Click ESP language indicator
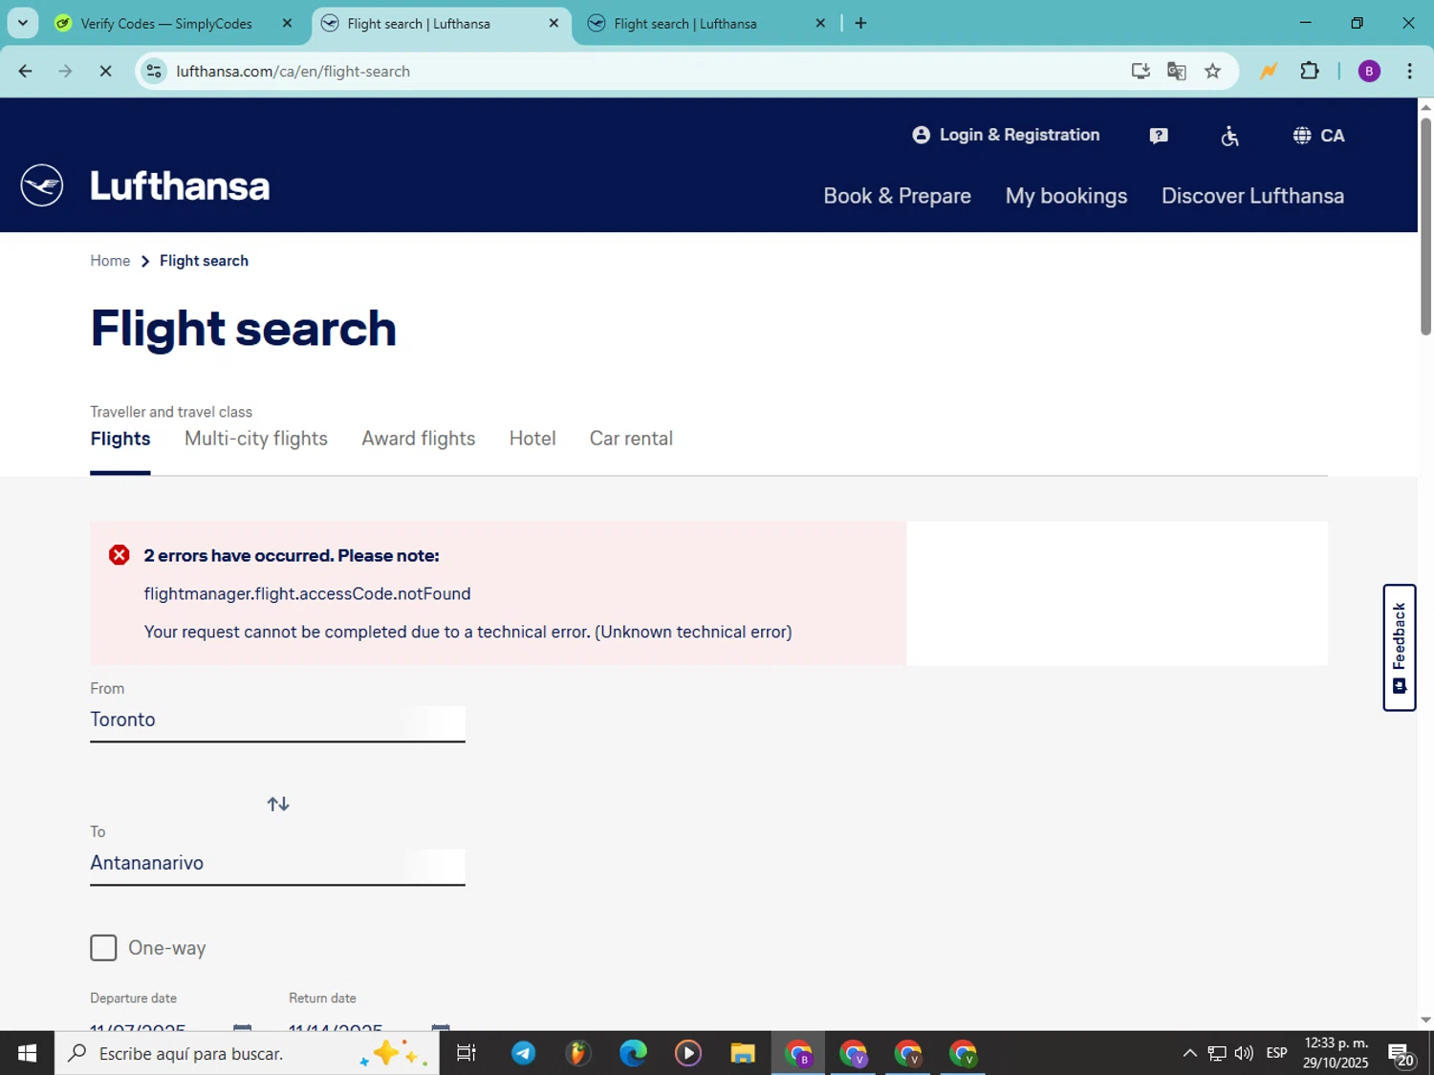This screenshot has height=1075, width=1434. [1276, 1053]
